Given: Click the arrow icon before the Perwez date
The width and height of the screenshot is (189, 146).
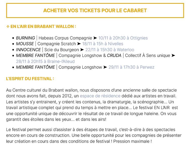Looking at the screenshot, I should [105, 67].
